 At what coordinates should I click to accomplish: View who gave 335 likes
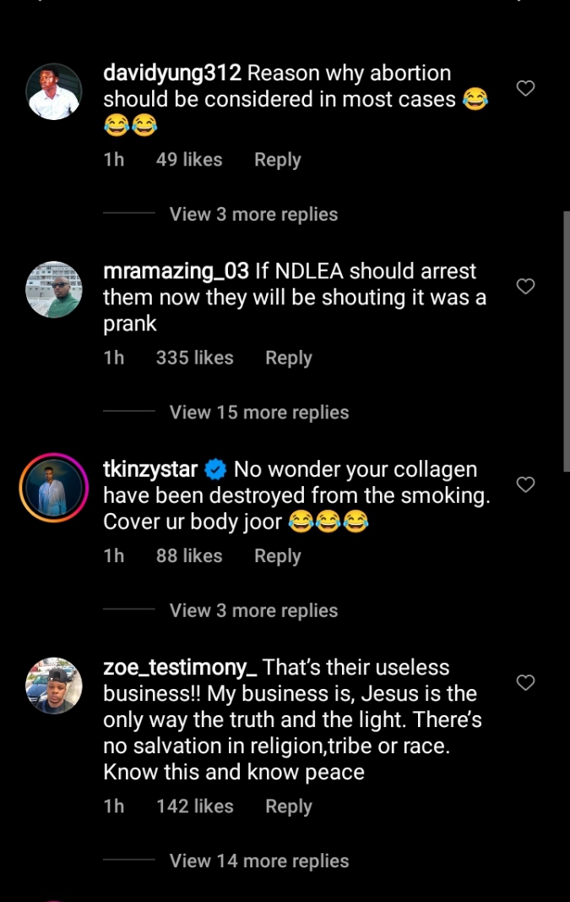tap(194, 358)
